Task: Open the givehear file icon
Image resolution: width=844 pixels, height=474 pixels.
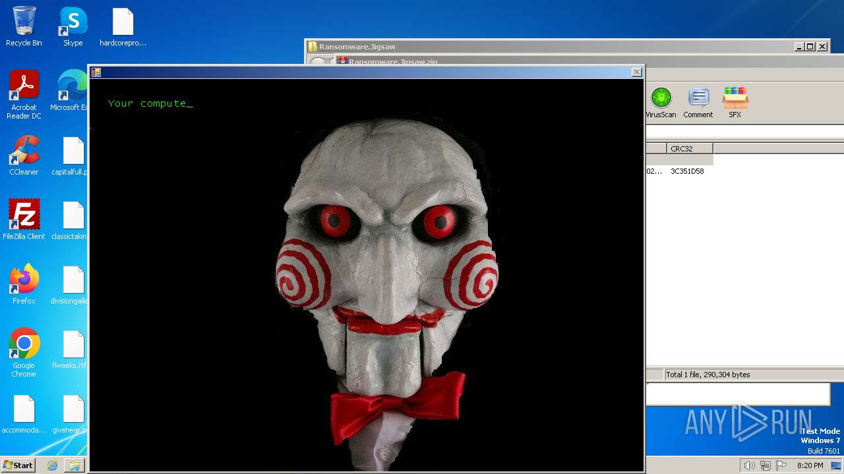Action: (71, 413)
